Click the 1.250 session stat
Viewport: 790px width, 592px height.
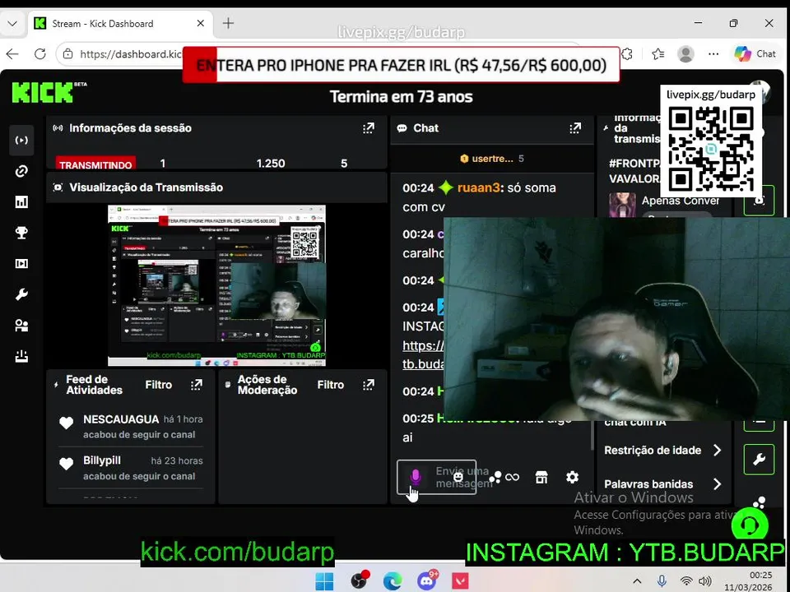tap(271, 164)
